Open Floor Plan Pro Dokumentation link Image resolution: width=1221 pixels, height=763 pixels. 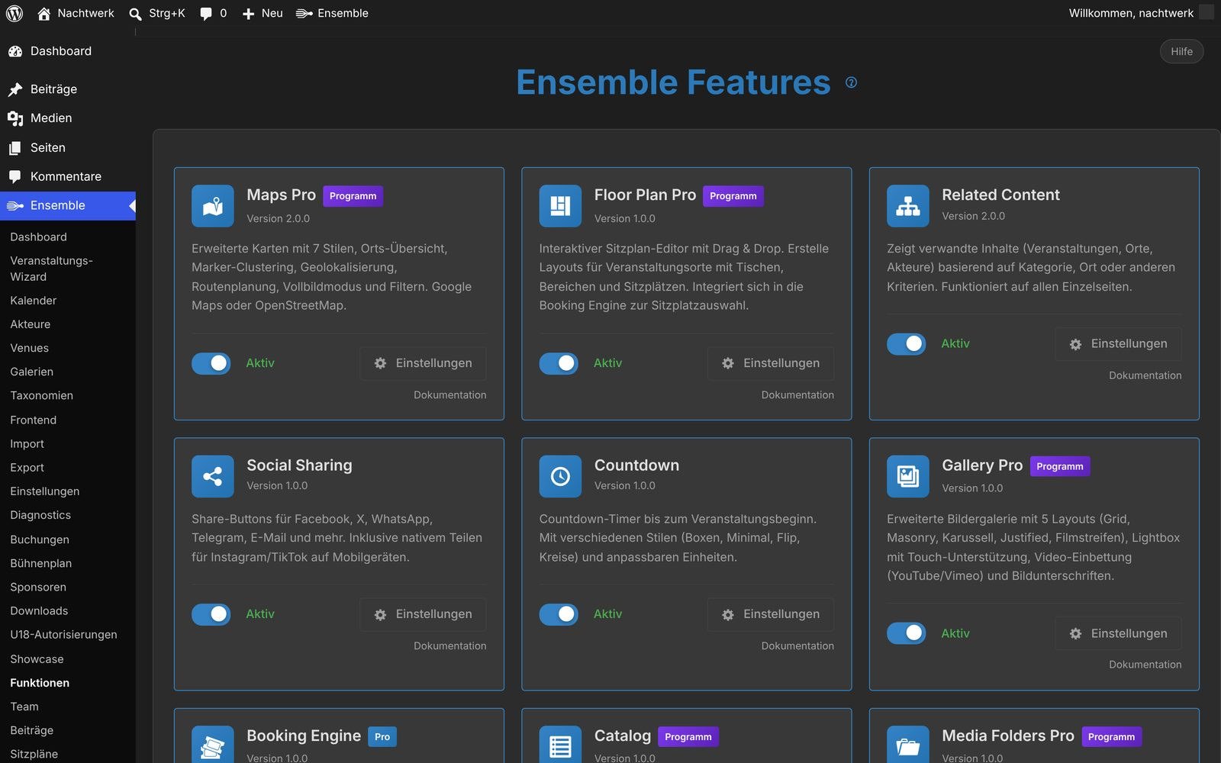pyautogui.click(x=797, y=394)
